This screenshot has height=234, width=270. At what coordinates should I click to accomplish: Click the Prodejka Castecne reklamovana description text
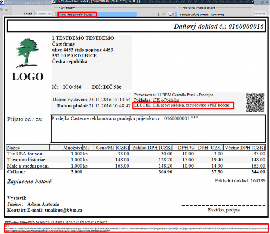click(125, 118)
